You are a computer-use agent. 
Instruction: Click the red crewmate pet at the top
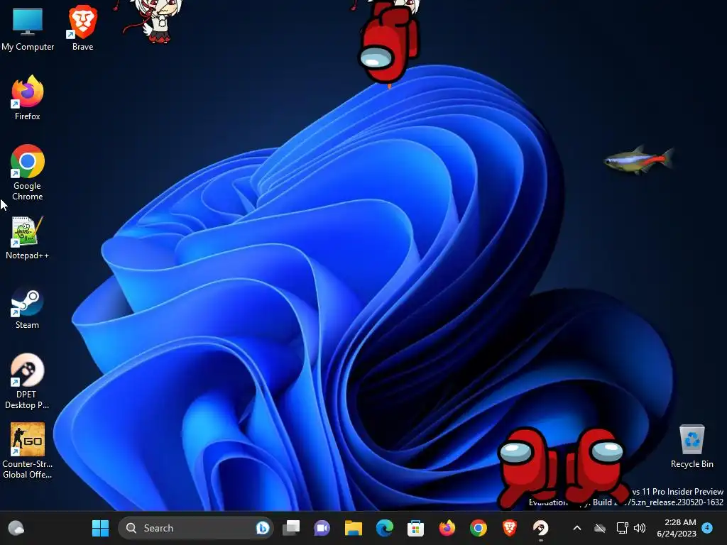point(388,43)
